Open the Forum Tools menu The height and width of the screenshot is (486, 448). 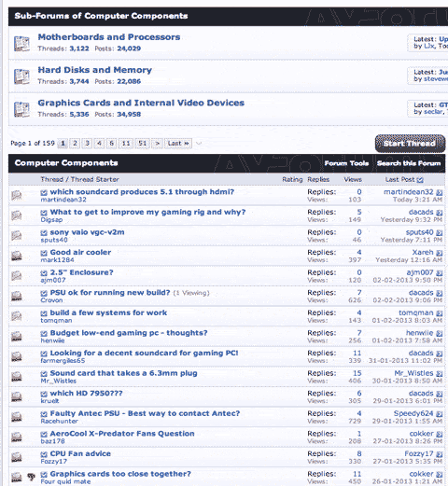tap(346, 163)
